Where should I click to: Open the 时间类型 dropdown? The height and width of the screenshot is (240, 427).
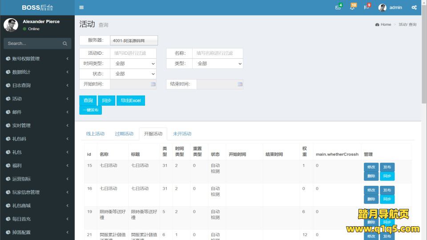click(x=133, y=64)
